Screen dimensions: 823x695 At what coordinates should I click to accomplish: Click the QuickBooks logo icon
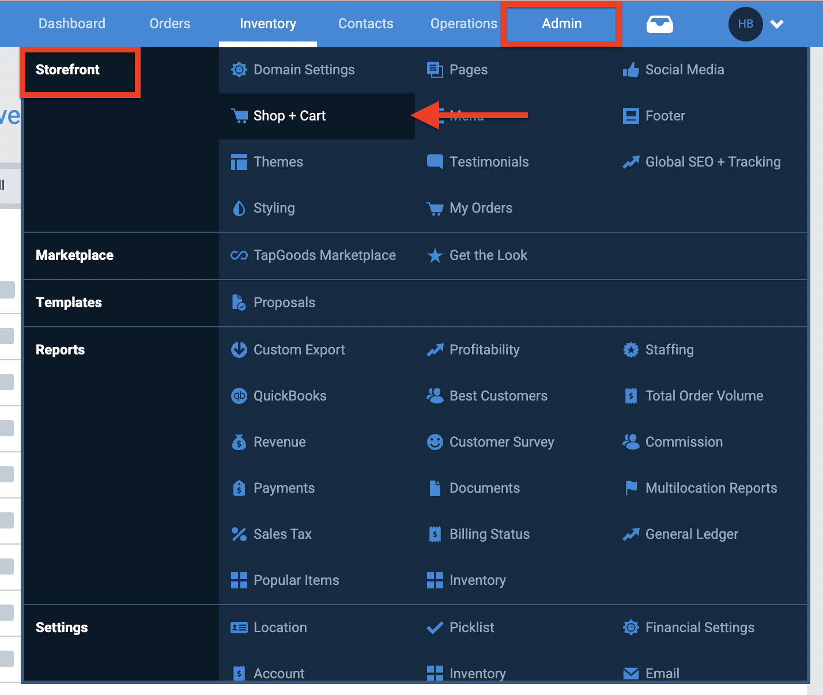point(239,396)
